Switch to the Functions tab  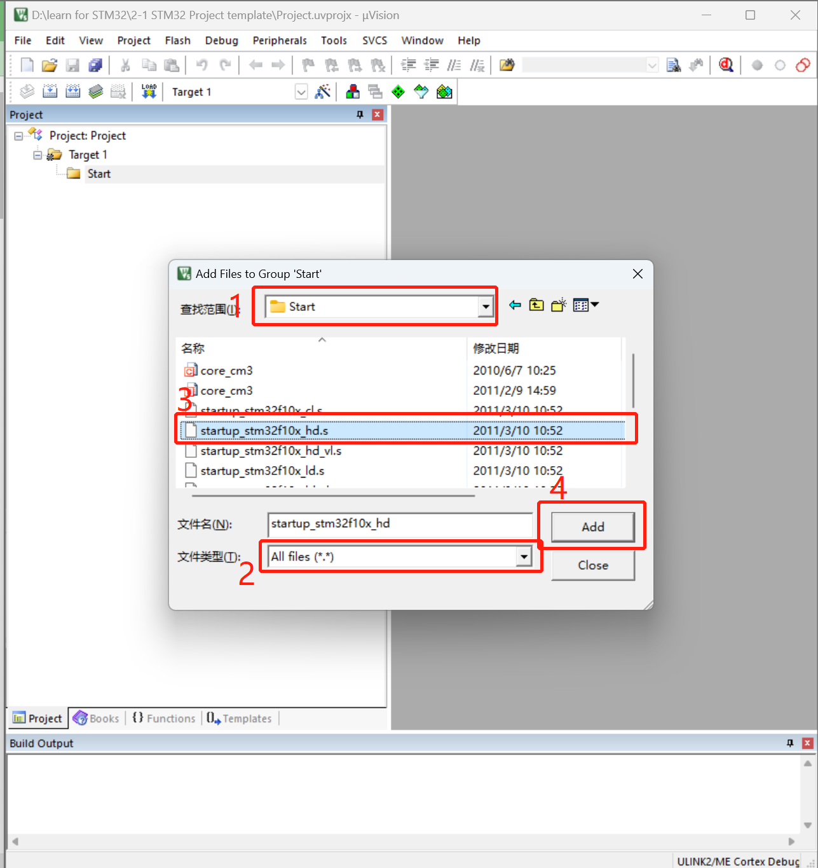(x=164, y=718)
